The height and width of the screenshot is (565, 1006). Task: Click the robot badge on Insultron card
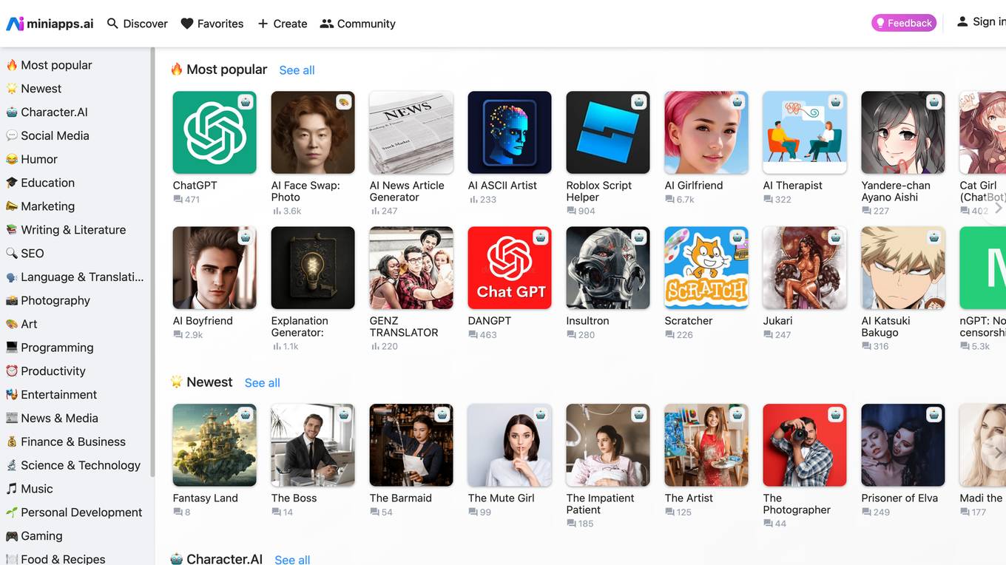(x=638, y=237)
